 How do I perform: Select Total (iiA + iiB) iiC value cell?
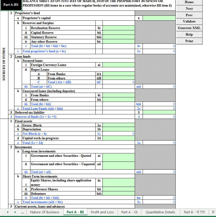tap(118, 82)
